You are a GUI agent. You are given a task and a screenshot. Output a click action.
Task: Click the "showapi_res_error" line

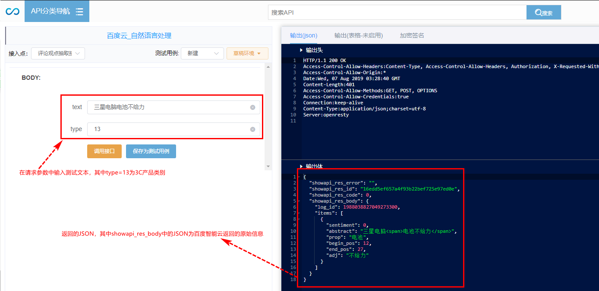click(x=342, y=183)
